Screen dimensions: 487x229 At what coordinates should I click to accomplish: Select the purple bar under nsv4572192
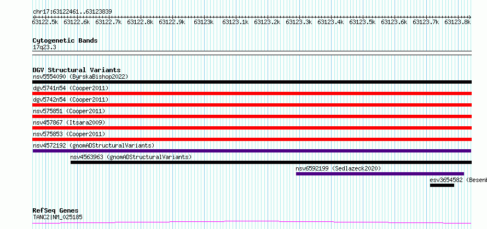252,151
